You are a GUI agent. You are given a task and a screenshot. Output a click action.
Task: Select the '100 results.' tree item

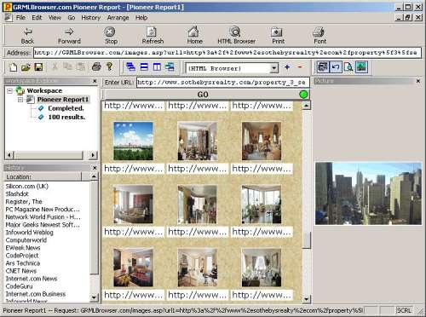[x=66, y=117]
